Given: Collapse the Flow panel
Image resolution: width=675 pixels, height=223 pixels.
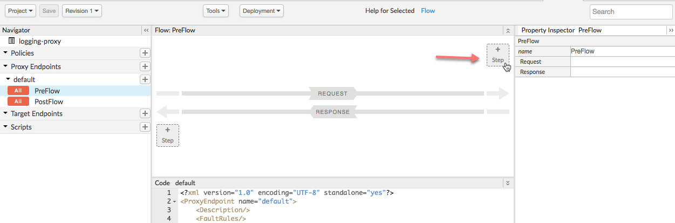Looking at the screenshot, I should pyautogui.click(x=507, y=30).
